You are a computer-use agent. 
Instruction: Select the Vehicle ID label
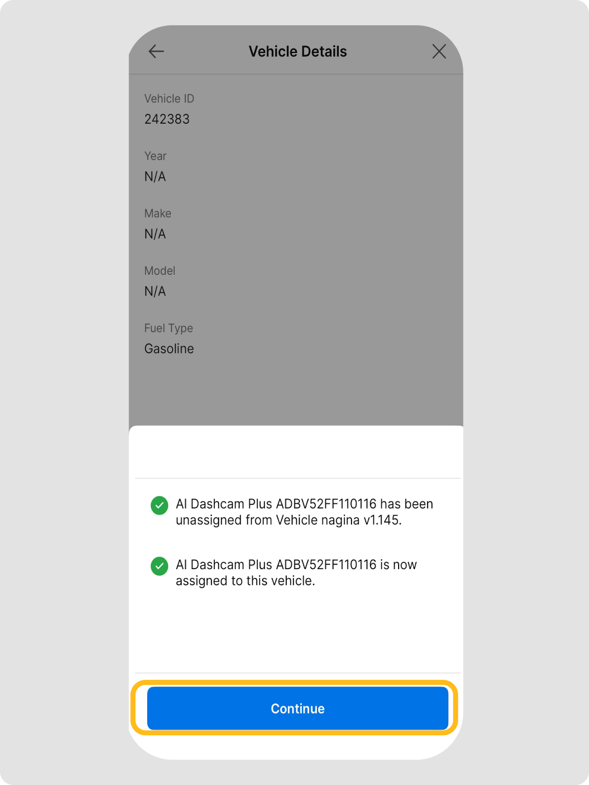coord(169,99)
